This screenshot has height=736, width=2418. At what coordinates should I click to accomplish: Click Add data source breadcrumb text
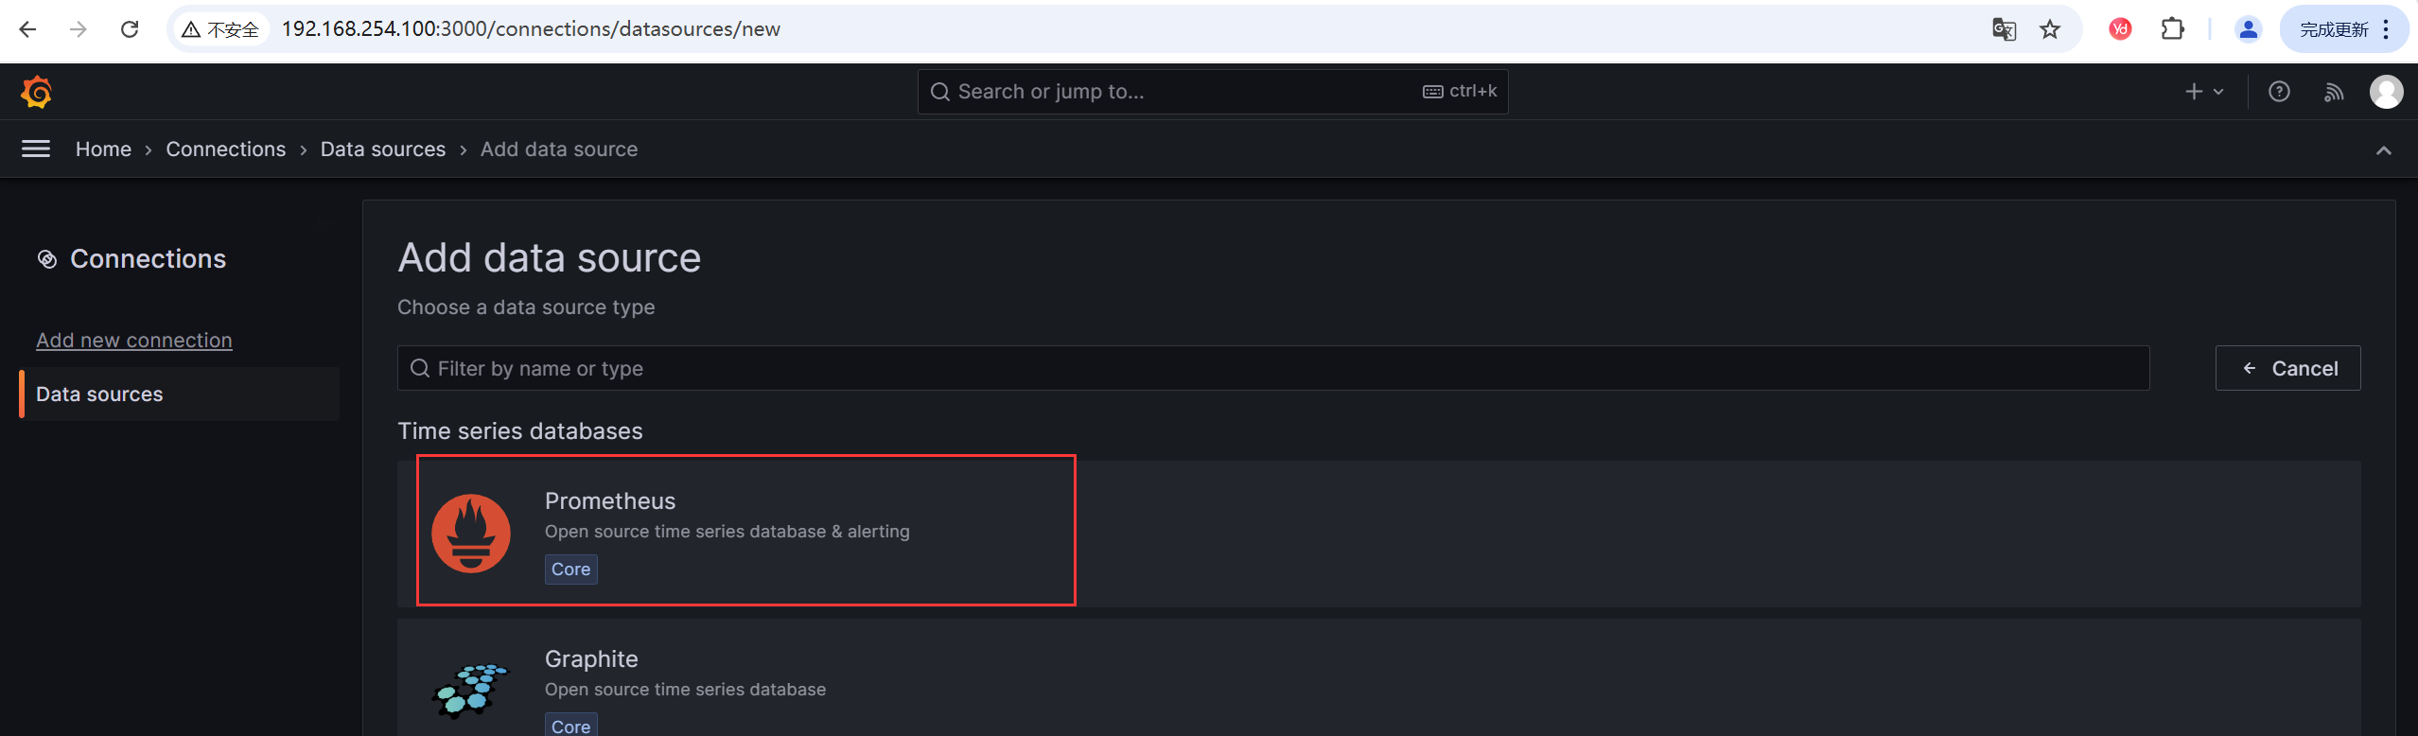point(559,149)
